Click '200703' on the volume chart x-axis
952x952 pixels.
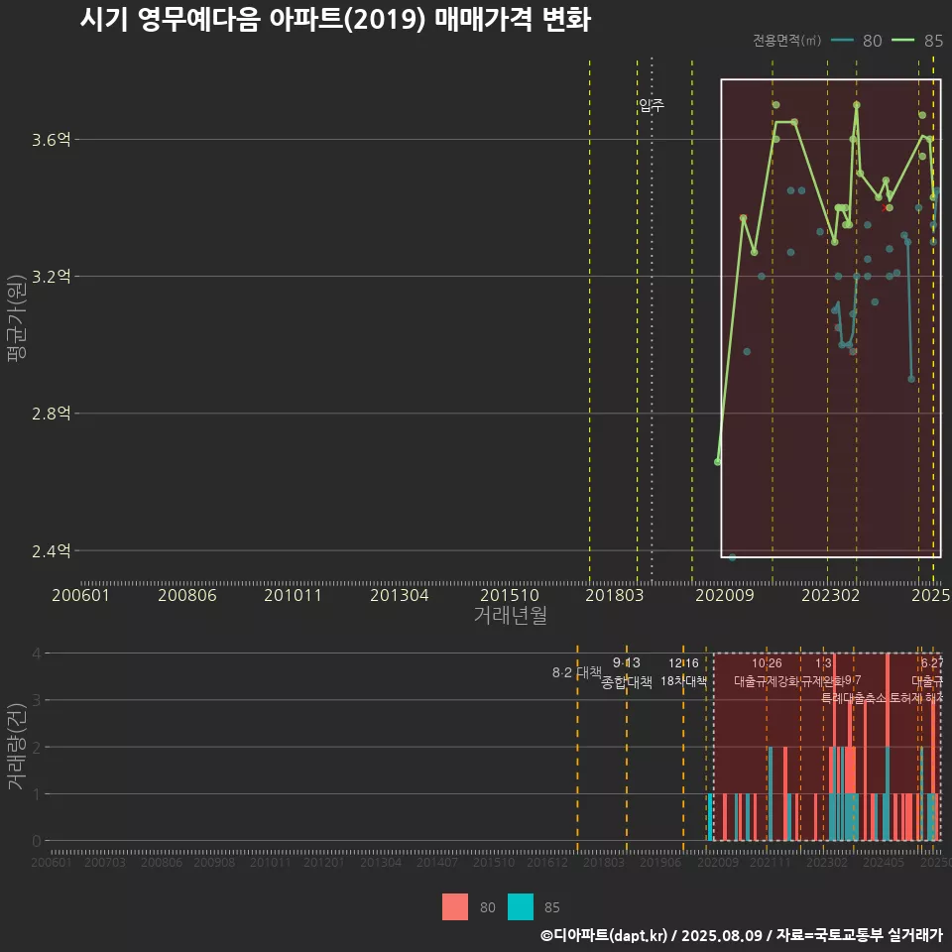pyautogui.click(x=104, y=862)
